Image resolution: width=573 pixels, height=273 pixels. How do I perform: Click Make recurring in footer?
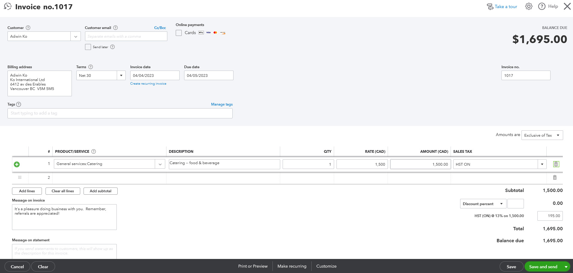coord(292,266)
